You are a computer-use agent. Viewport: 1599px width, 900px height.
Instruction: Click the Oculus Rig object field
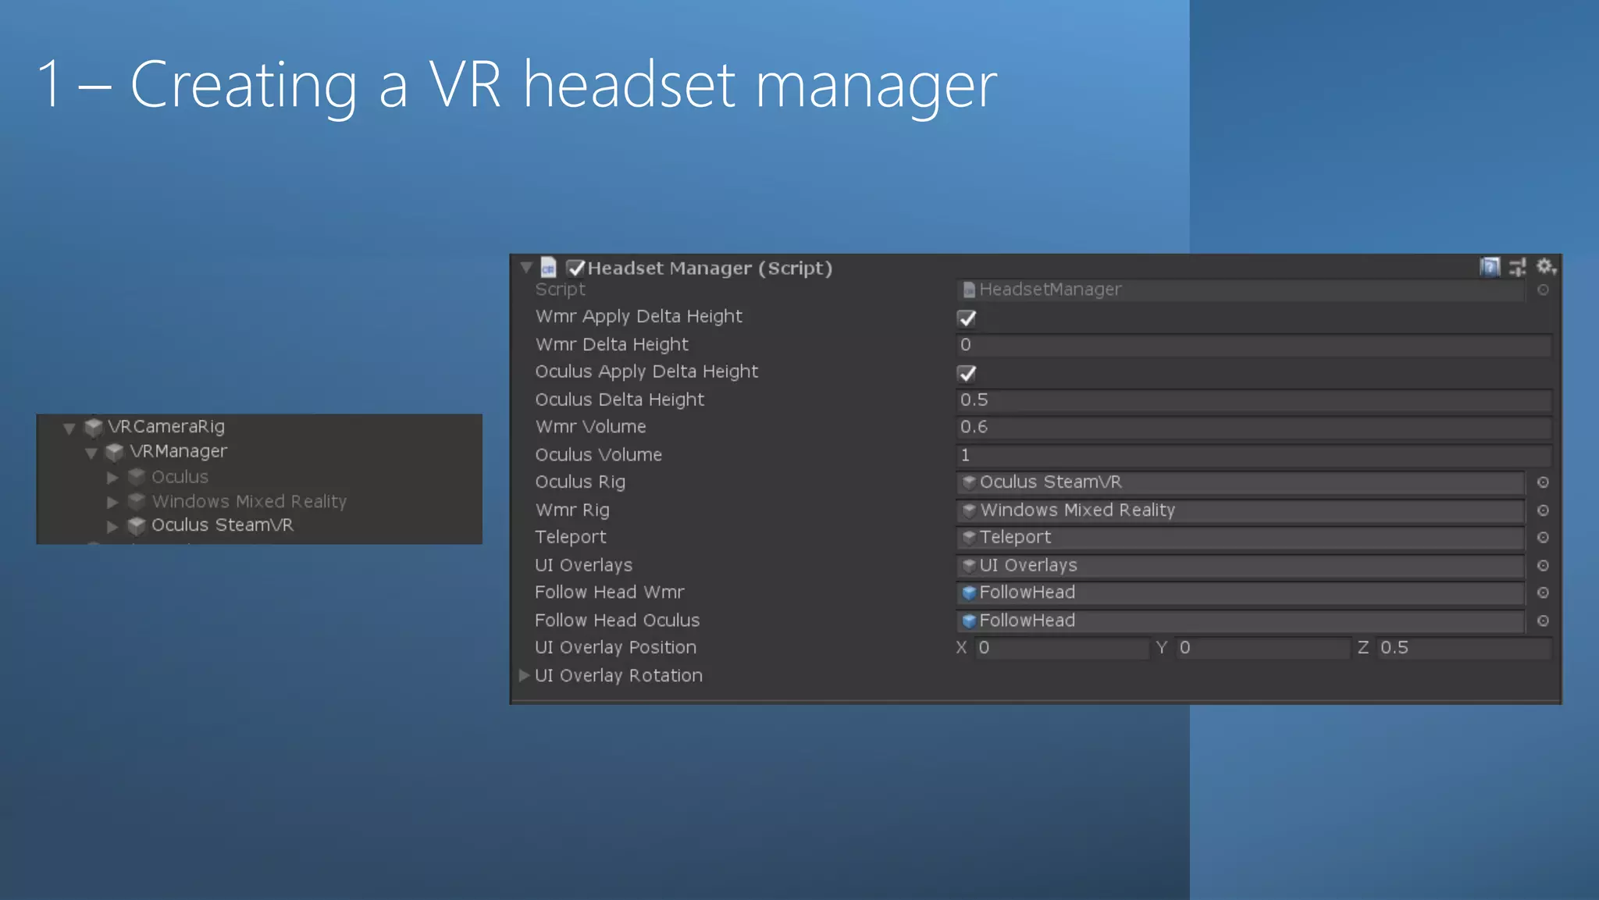point(1241,482)
